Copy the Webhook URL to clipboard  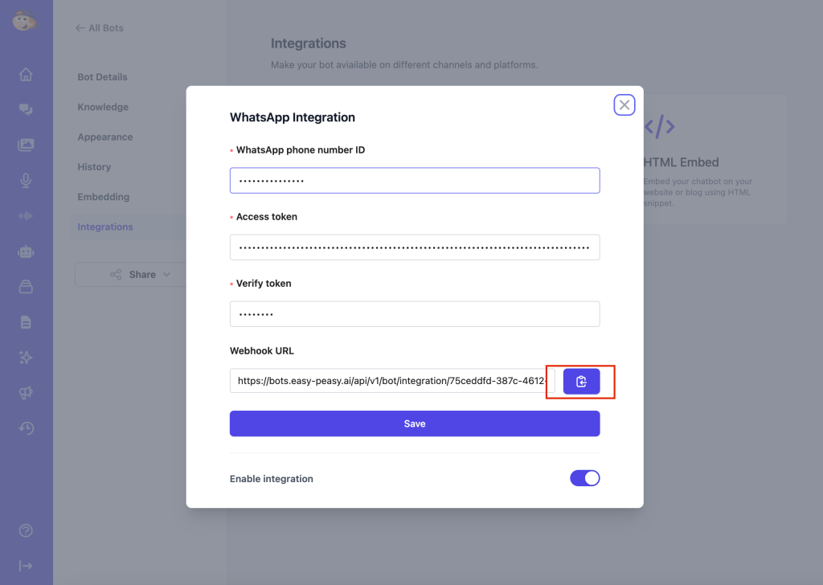tap(581, 382)
